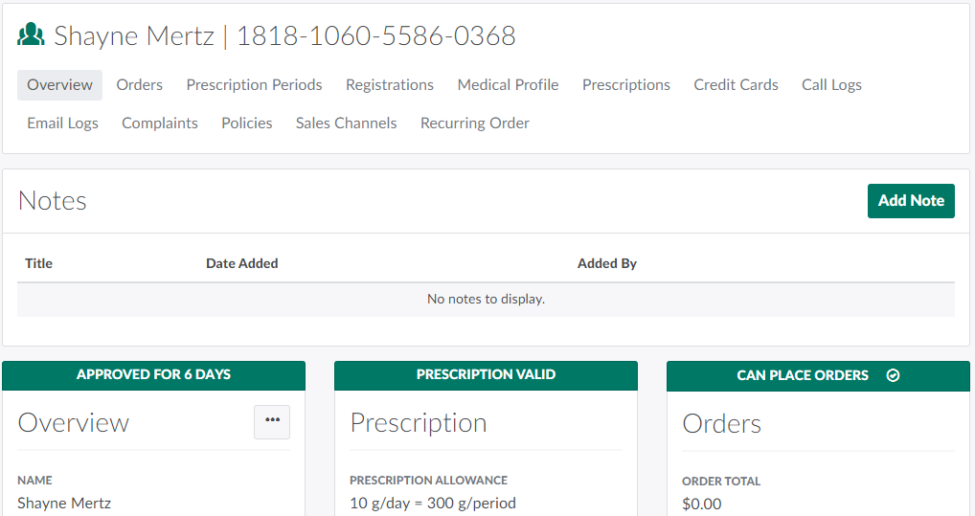This screenshot has width=975, height=516.
Task: Select the Medical Profile tab
Action: 508,85
